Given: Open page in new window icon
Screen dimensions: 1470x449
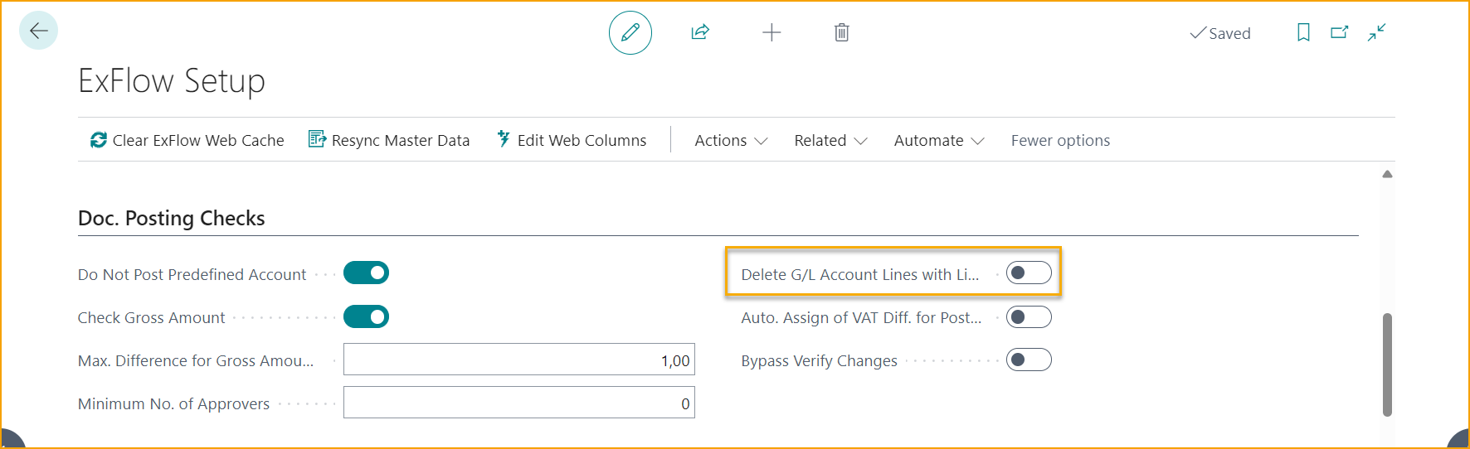Looking at the screenshot, I should 1340,32.
